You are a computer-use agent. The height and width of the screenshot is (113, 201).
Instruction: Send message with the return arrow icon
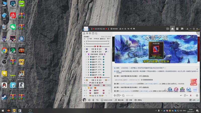tap(181, 95)
